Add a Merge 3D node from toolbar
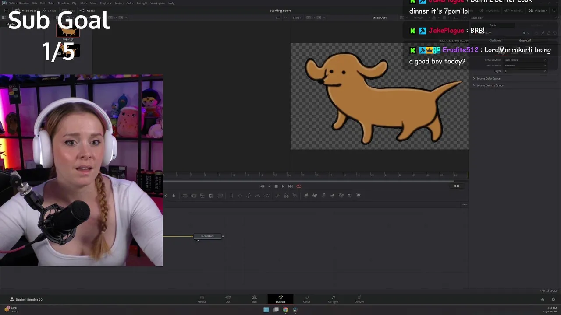This screenshot has width=561, height=315. click(x=332, y=195)
